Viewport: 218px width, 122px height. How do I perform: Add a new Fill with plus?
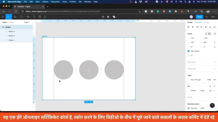[215, 86]
